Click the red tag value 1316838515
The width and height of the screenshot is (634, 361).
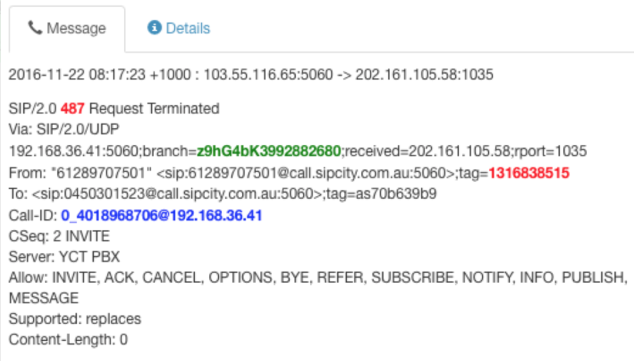529,173
